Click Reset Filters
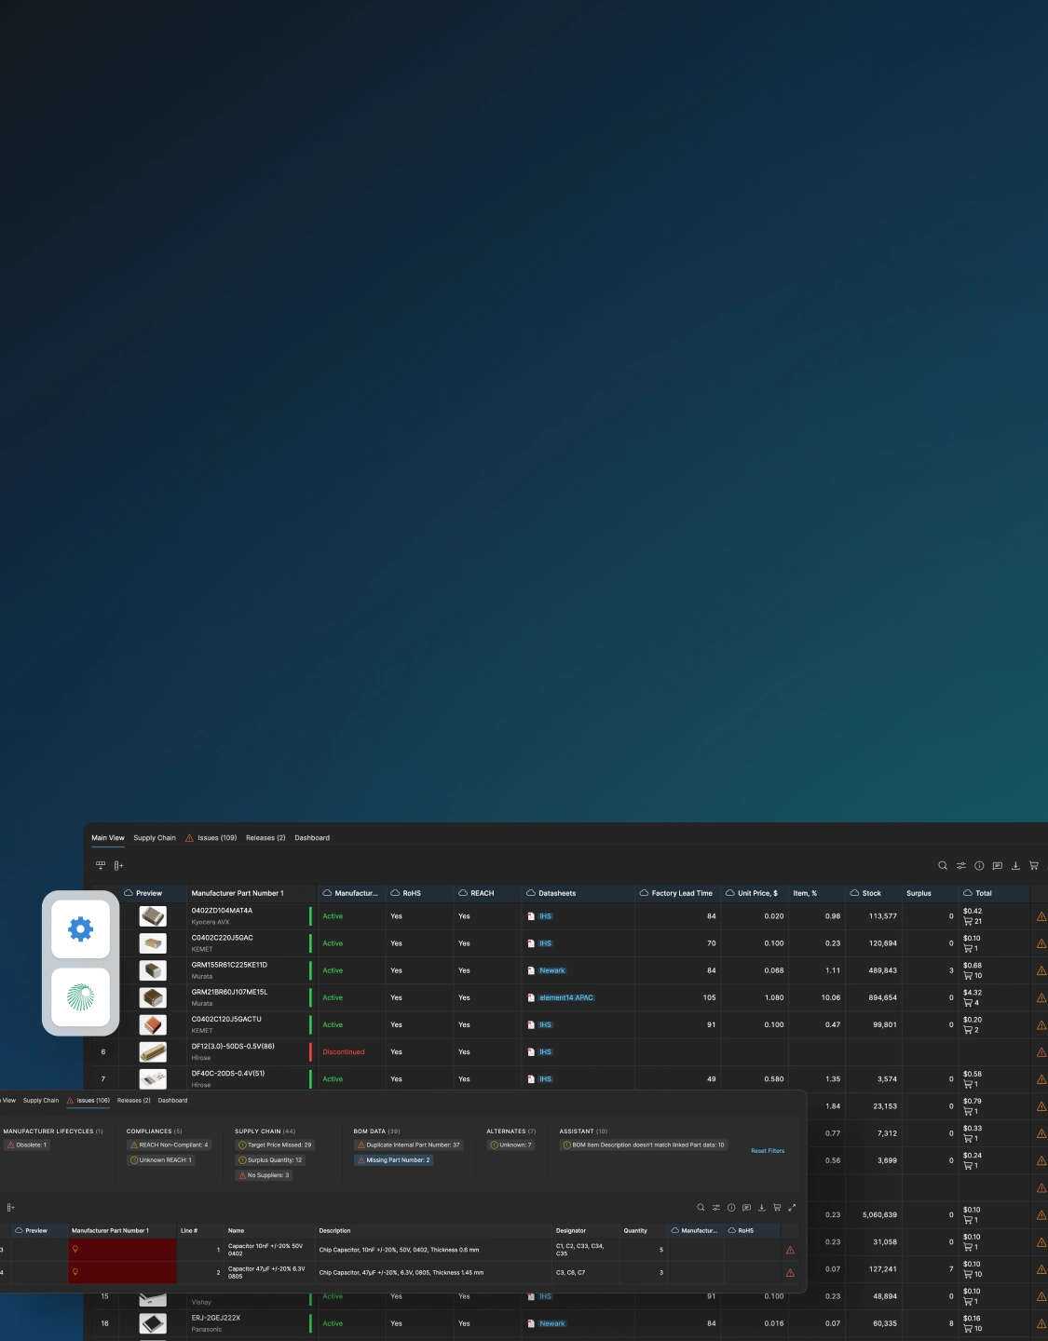The height and width of the screenshot is (1341, 1048). click(x=768, y=1151)
